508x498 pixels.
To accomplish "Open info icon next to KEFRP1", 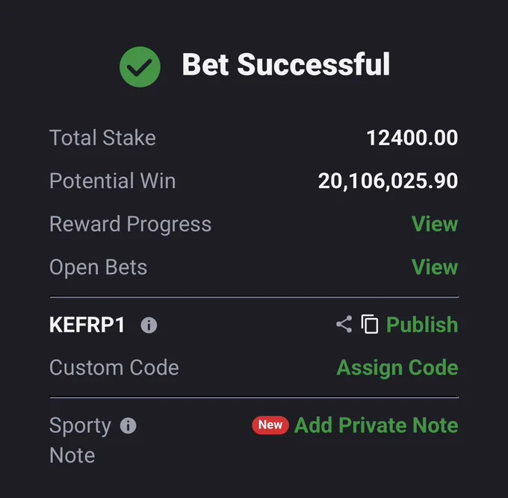I will [x=149, y=325].
